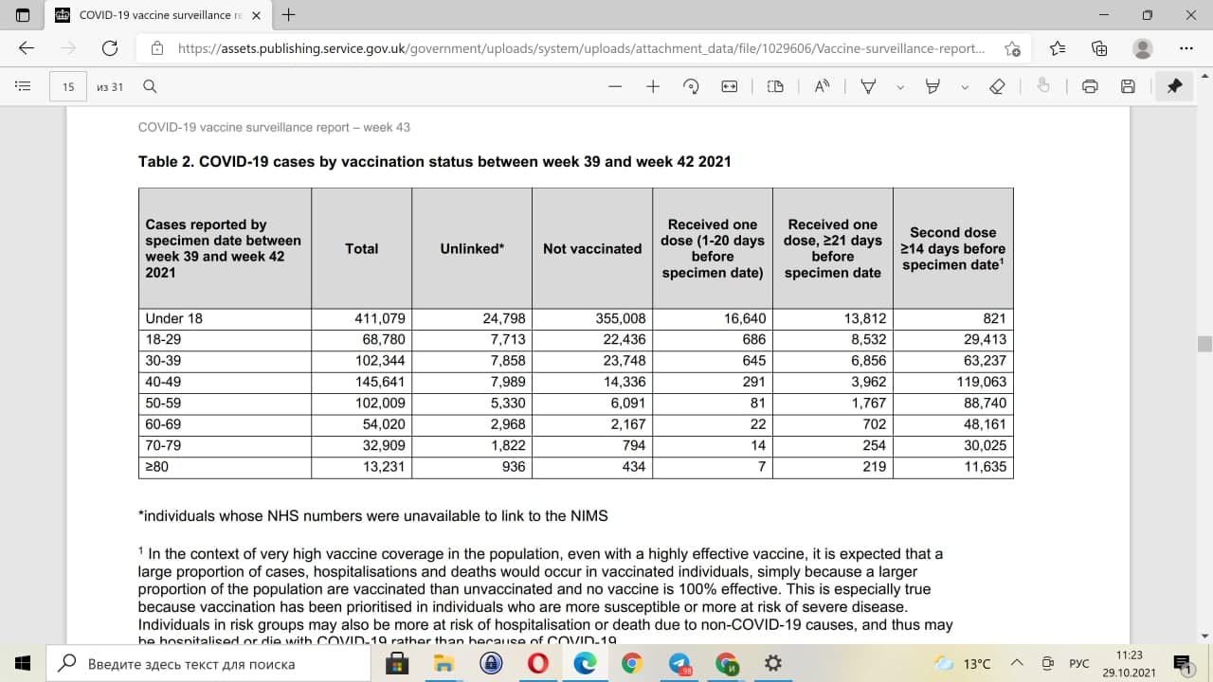1213x682 pixels.
Task: Expand the Highlight tool options dropdown
Action: coord(965,87)
